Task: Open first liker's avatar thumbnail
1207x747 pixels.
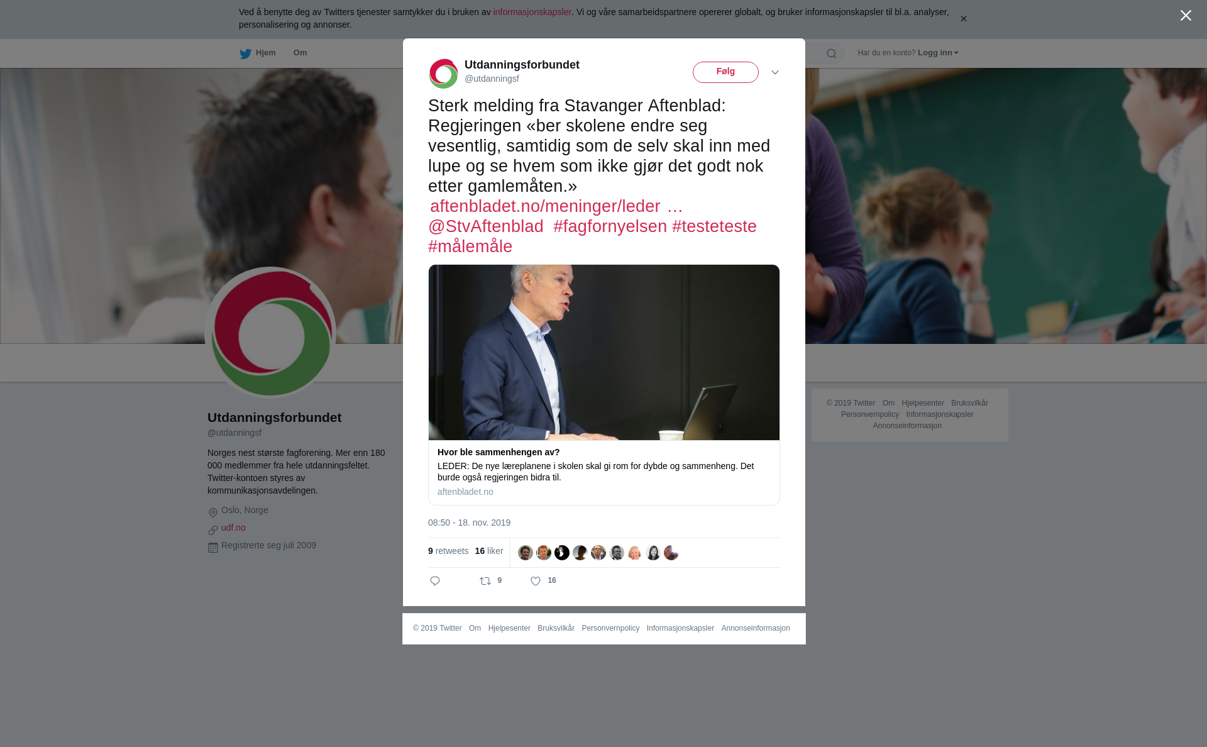Action: [x=526, y=553]
